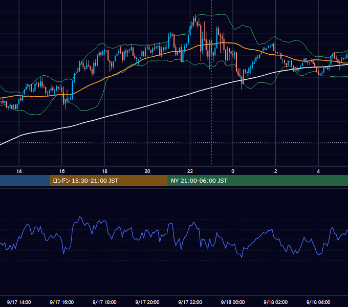Click the '14' hour label on chart axis
348x307 pixels.
(x=19, y=171)
